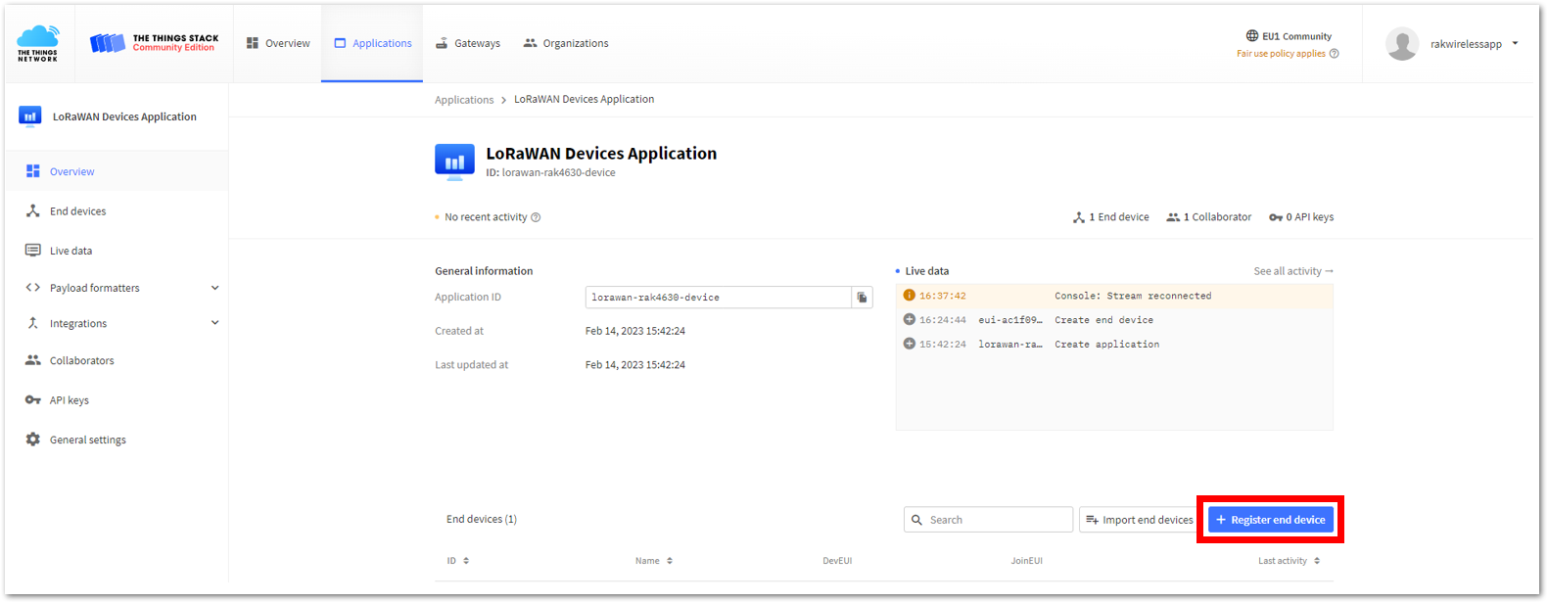This screenshot has height=603, width=1548.
Task: Go to the Organizations tab
Action: tap(566, 43)
